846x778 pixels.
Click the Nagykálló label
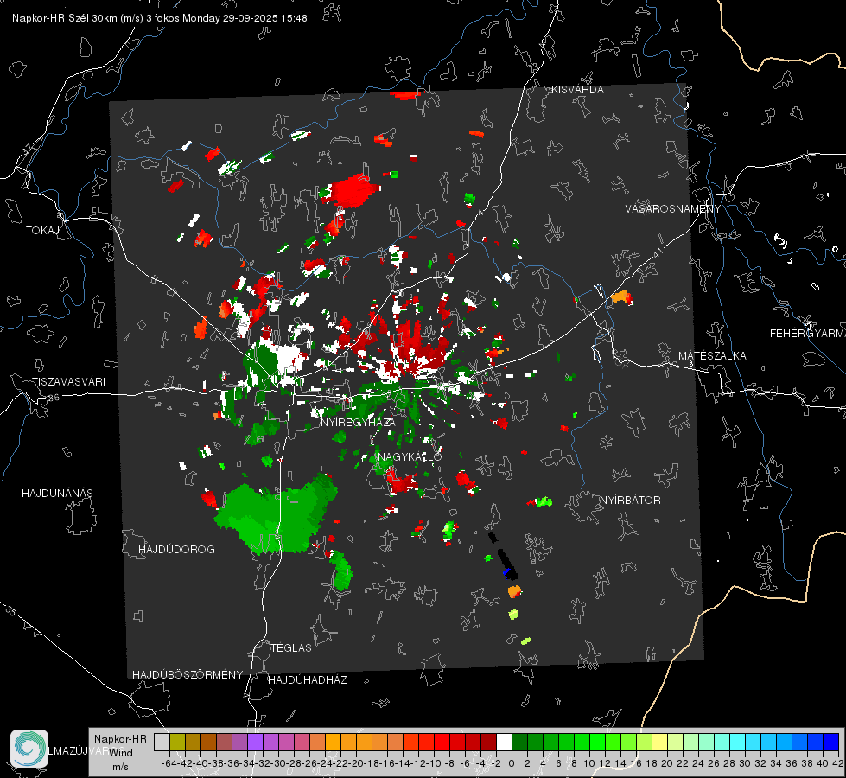click(410, 456)
